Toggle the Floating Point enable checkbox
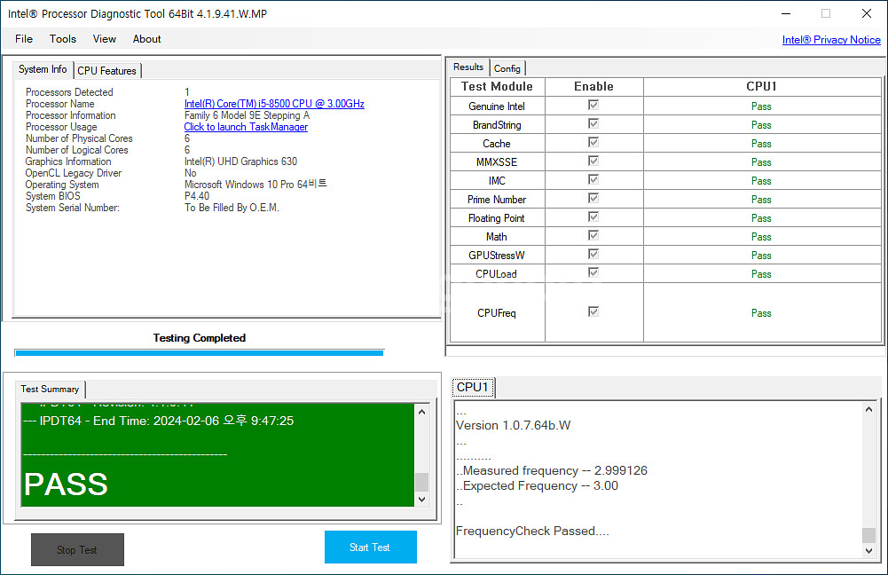The height and width of the screenshot is (575, 888). coord(593,217)
